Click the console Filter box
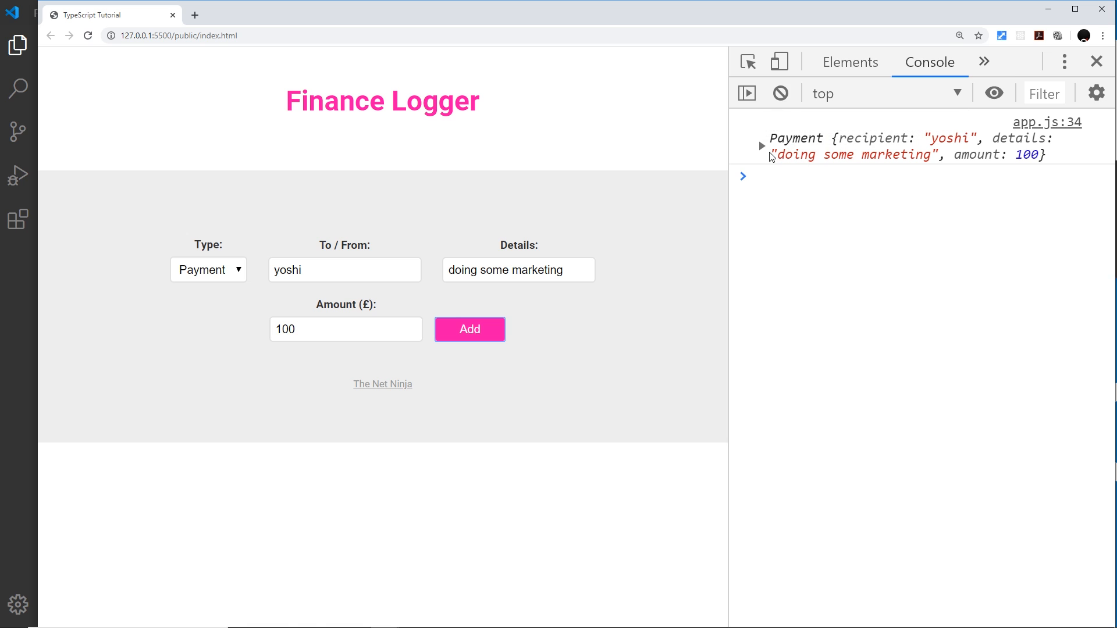This screenshot has height=628, width=1117. pos(1044,94)
